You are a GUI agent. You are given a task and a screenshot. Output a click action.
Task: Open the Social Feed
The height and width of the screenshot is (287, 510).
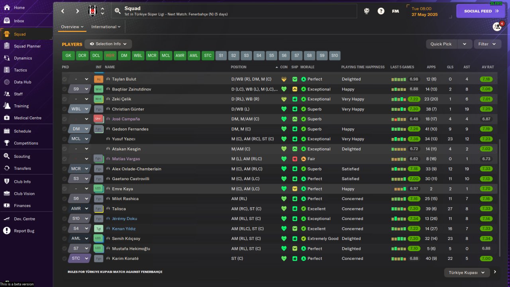(x=481, y=11)
